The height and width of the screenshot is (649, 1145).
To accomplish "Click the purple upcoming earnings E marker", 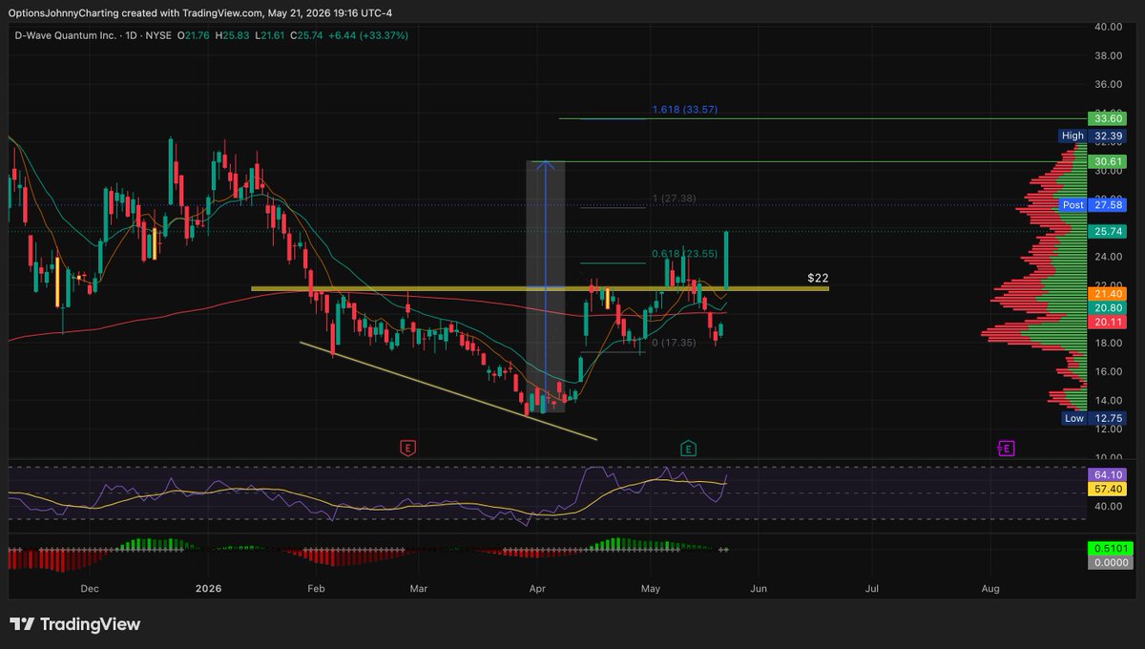I will (x=1005, y=447).
